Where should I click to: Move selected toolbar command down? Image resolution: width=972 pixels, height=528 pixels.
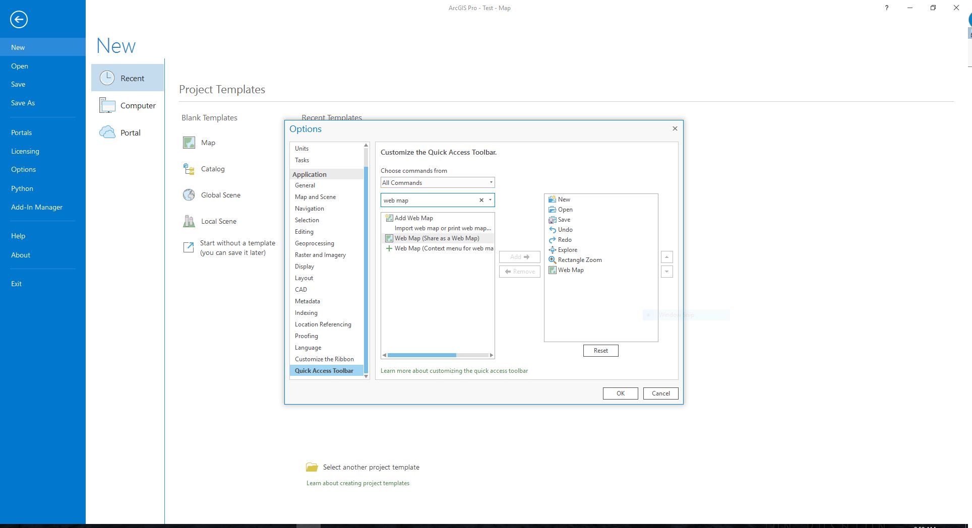(667, 272)
